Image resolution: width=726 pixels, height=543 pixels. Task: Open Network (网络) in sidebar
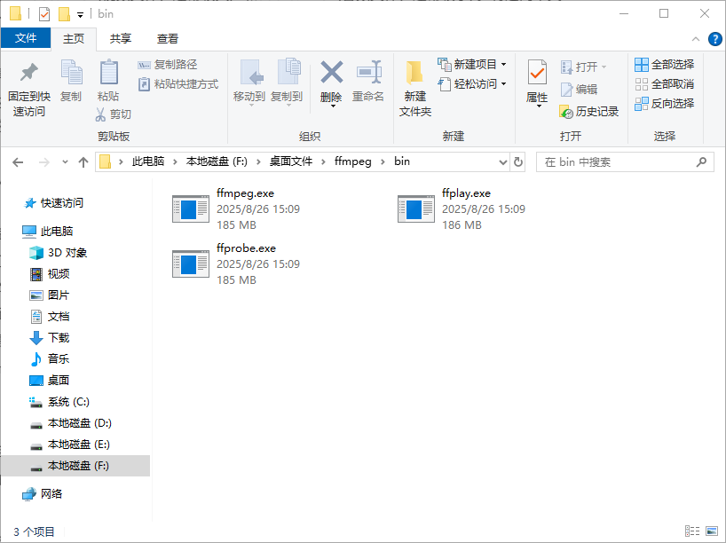(43, 494)
